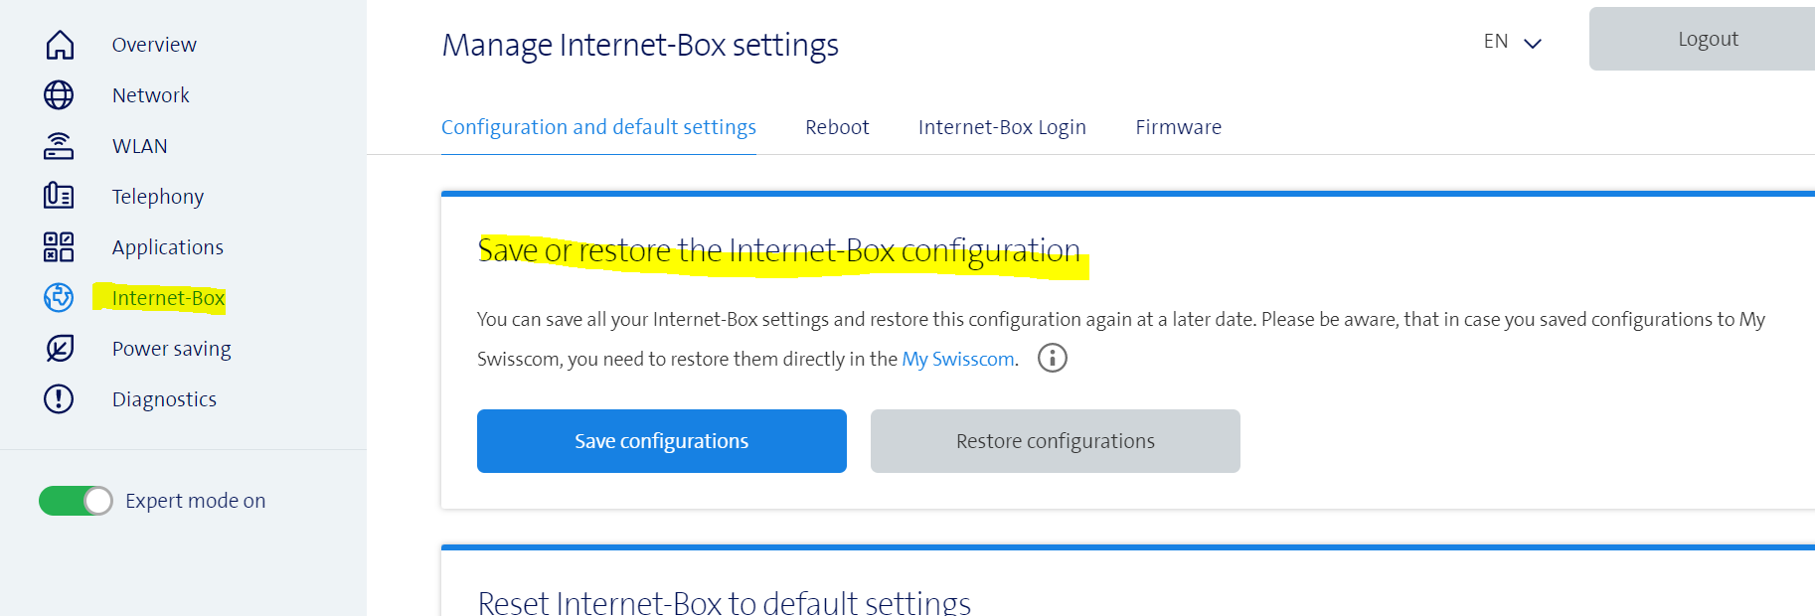
Task: Open Power saving from the sidebar
Action: pos(171,349)
